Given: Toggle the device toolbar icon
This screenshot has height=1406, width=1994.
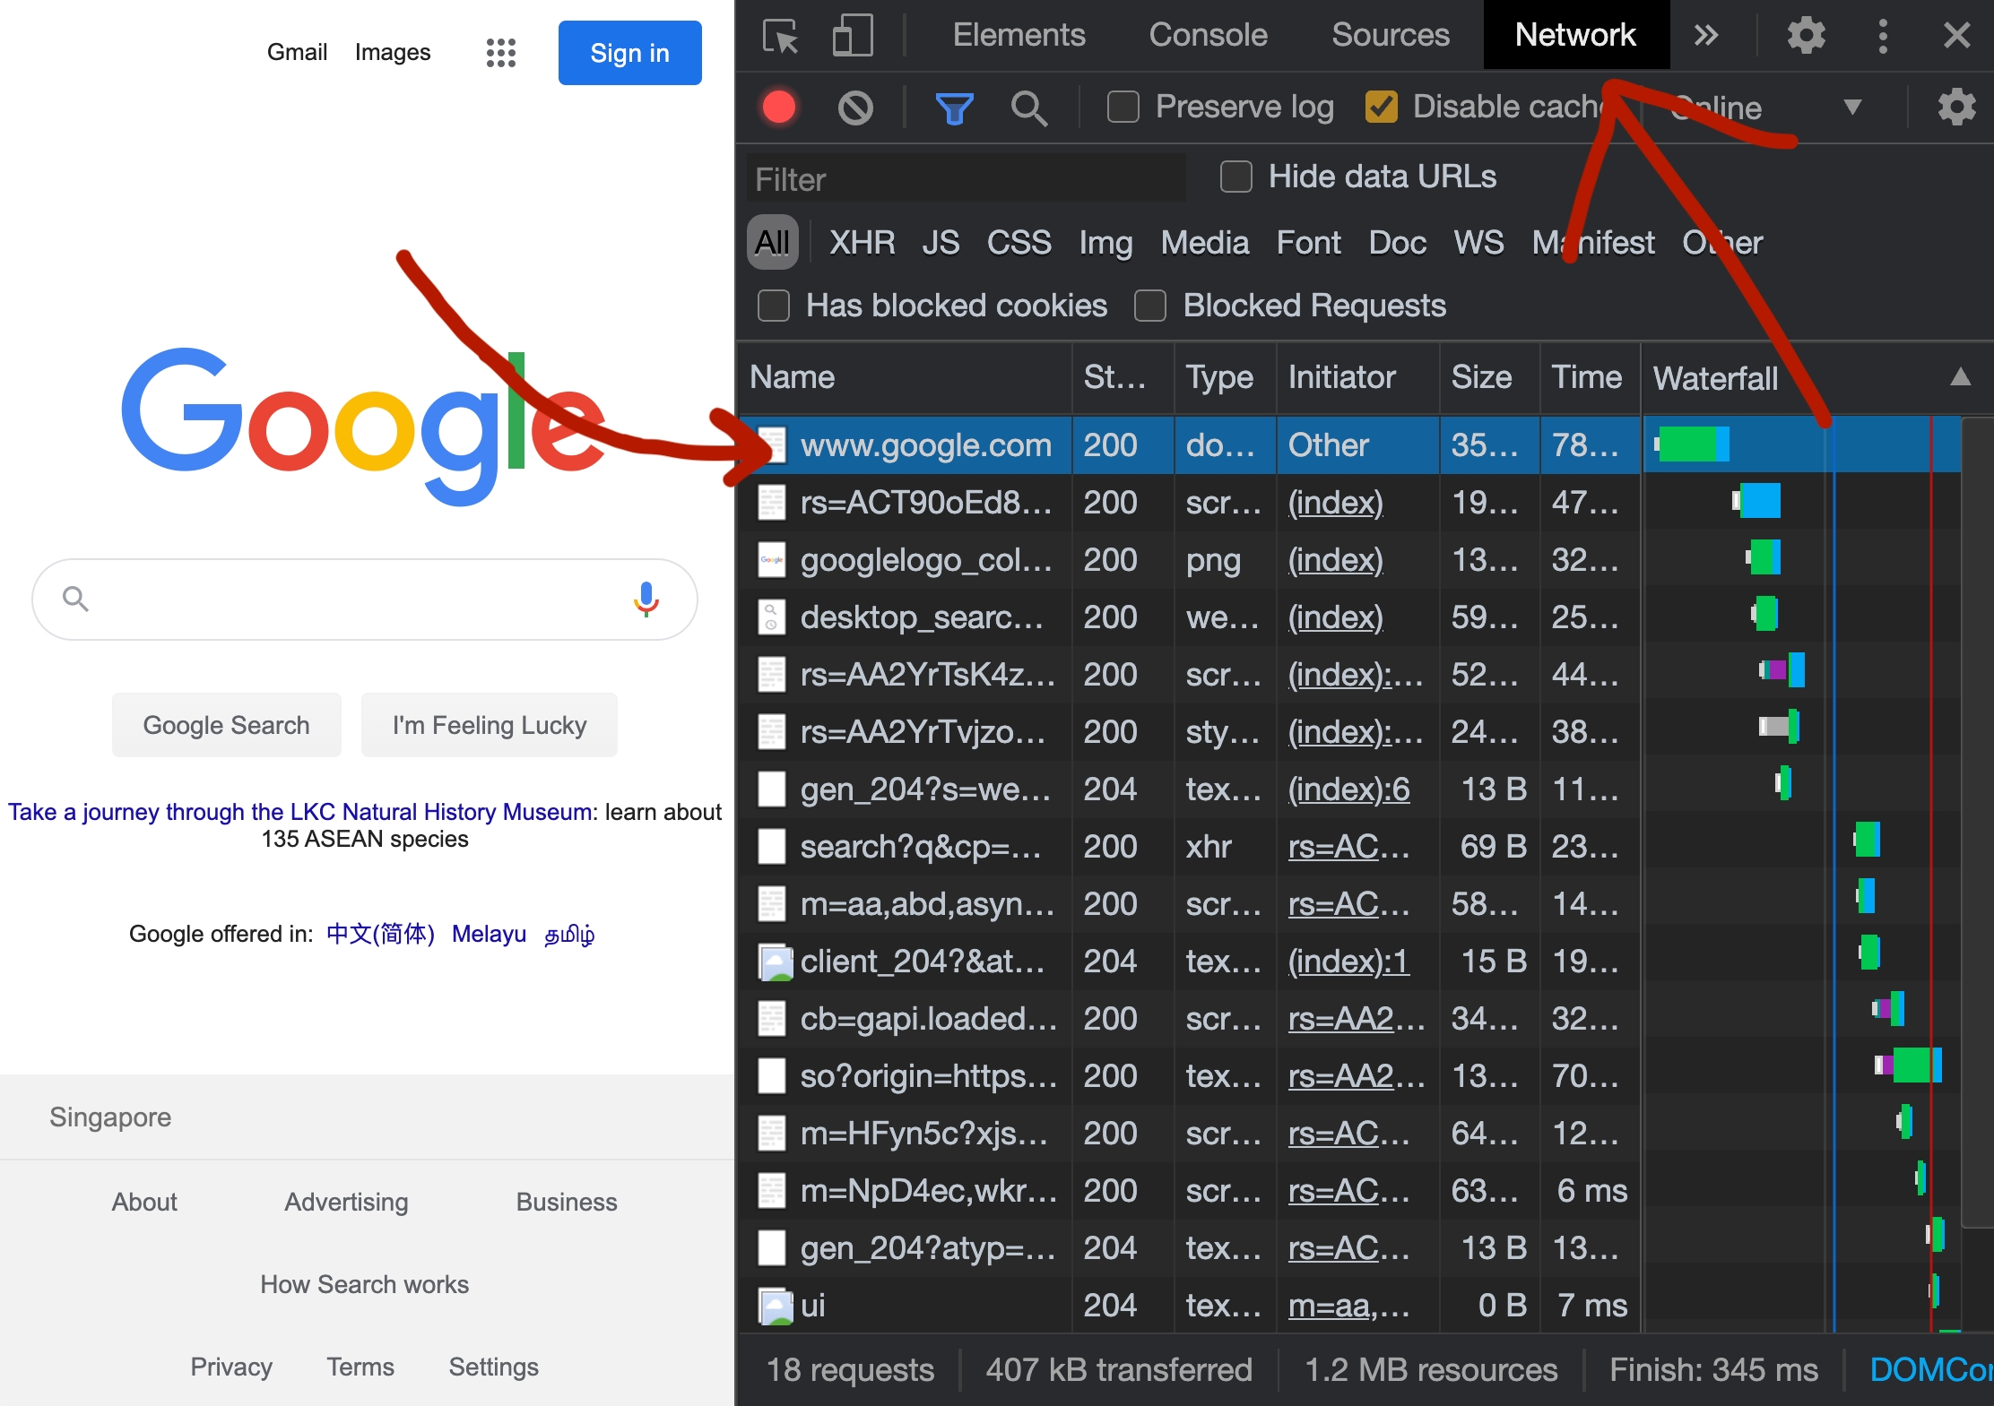Looking at the screenshot, I should (x=853, y=36).
